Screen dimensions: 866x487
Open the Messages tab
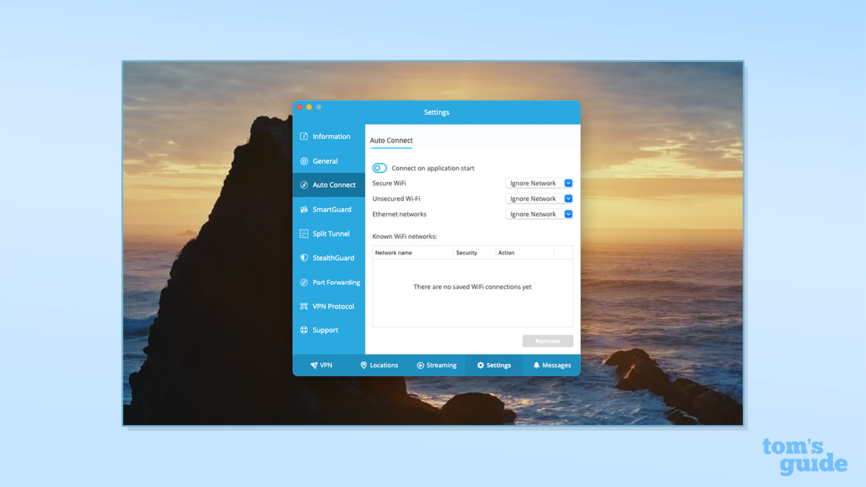pos(551,365)
